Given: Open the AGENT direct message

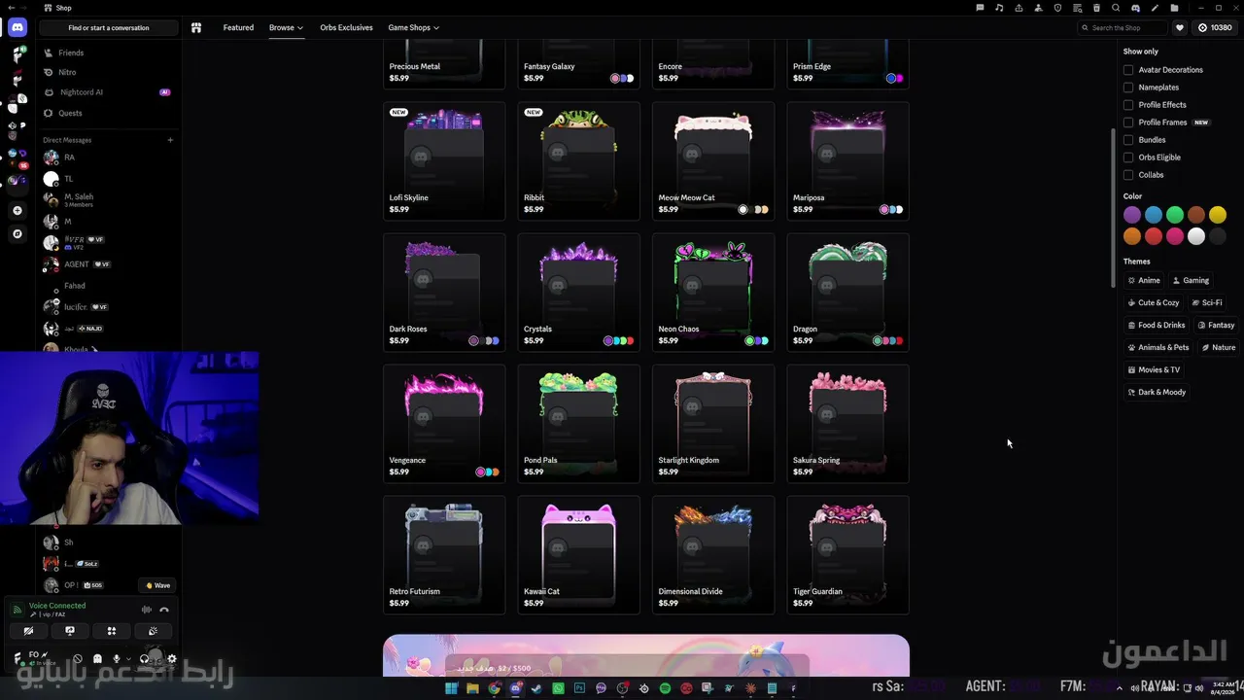Looking at the screenshot, I should point(108,264).
